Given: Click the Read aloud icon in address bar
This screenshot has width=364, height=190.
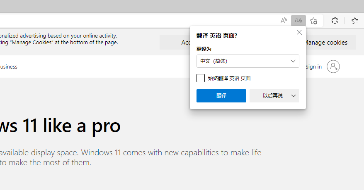Looking at the screenshot, I should click(x=284, y=21).
